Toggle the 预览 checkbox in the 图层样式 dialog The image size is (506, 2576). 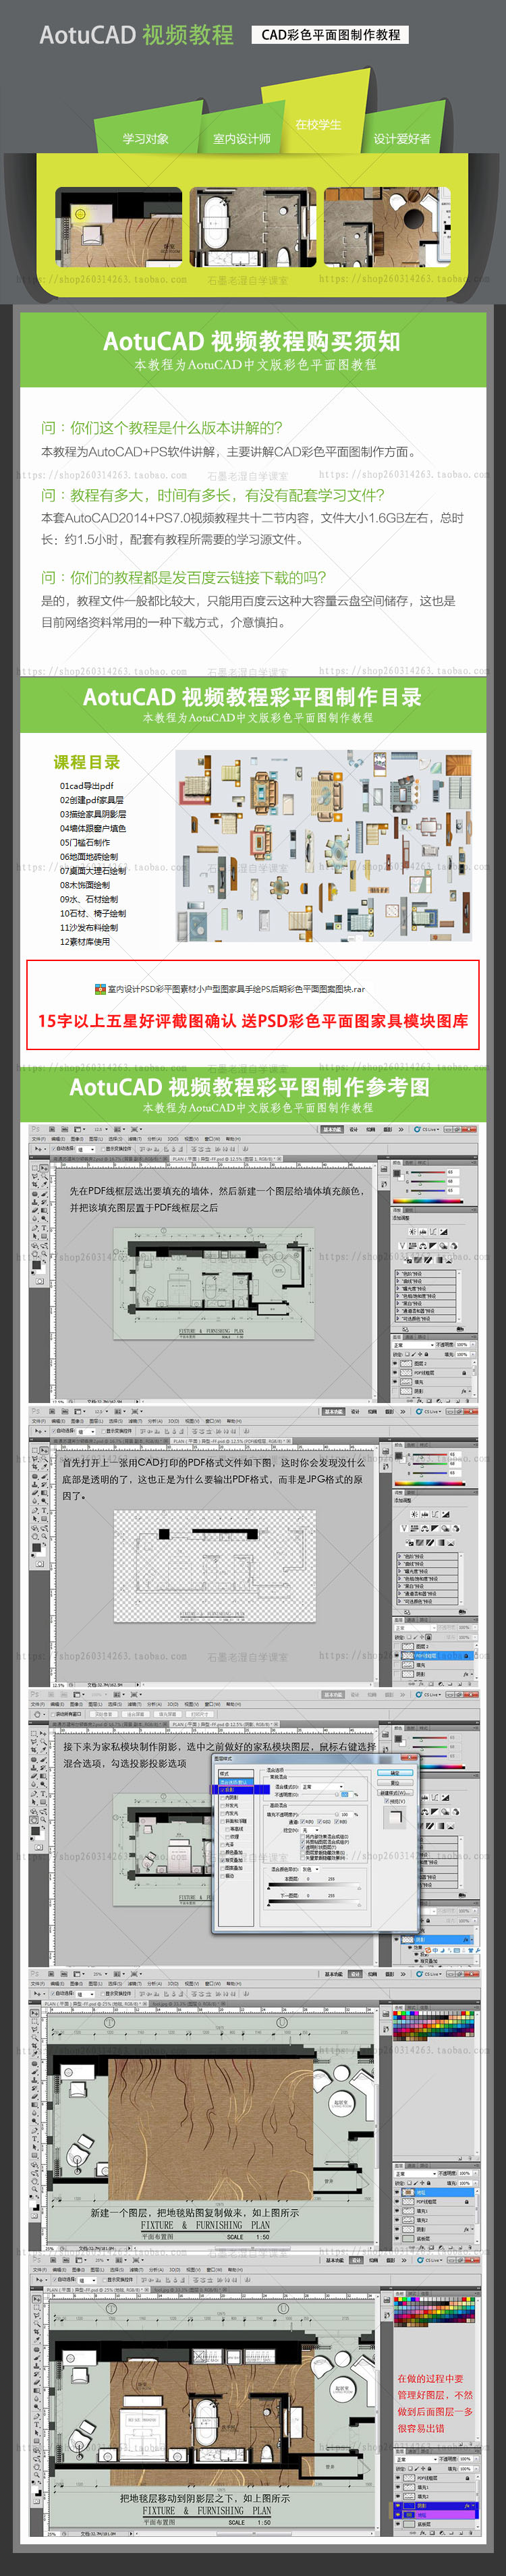pyautogui.click(x=386, y=1802)
